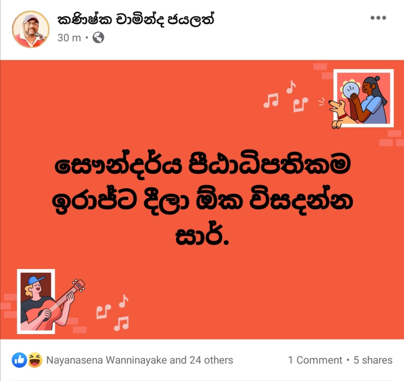Click the word විසඳන්න in the post

302,200
